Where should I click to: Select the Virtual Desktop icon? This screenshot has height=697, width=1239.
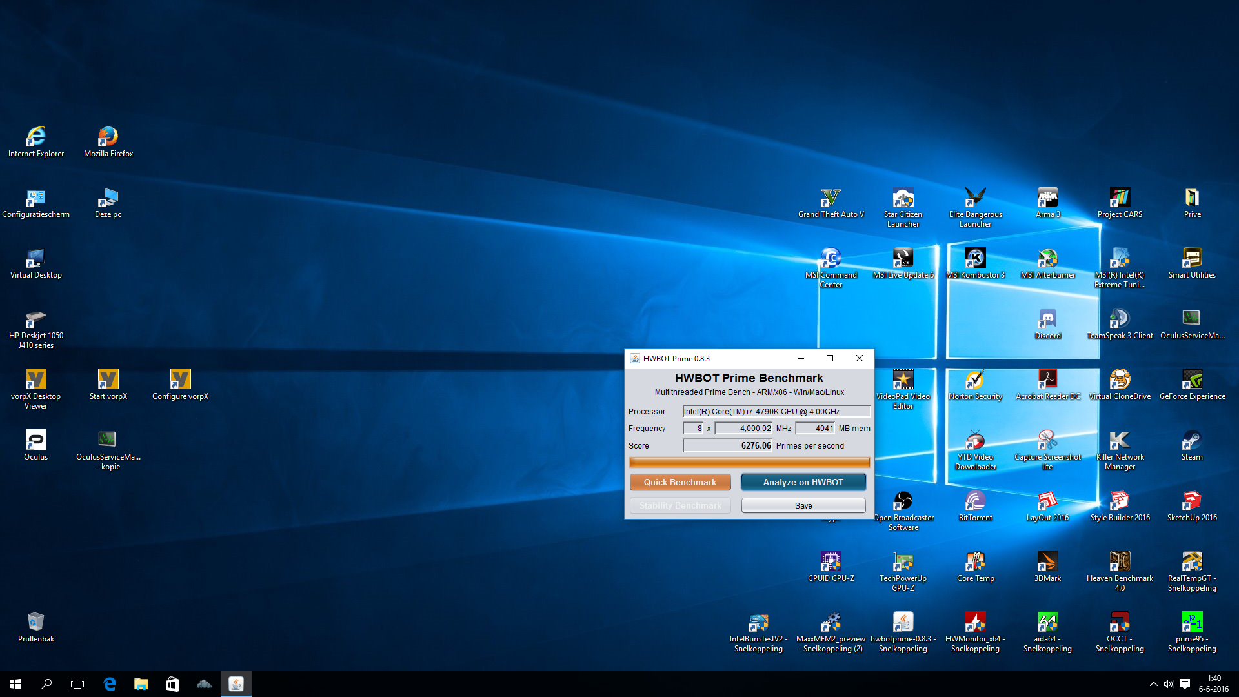(36, 263)
